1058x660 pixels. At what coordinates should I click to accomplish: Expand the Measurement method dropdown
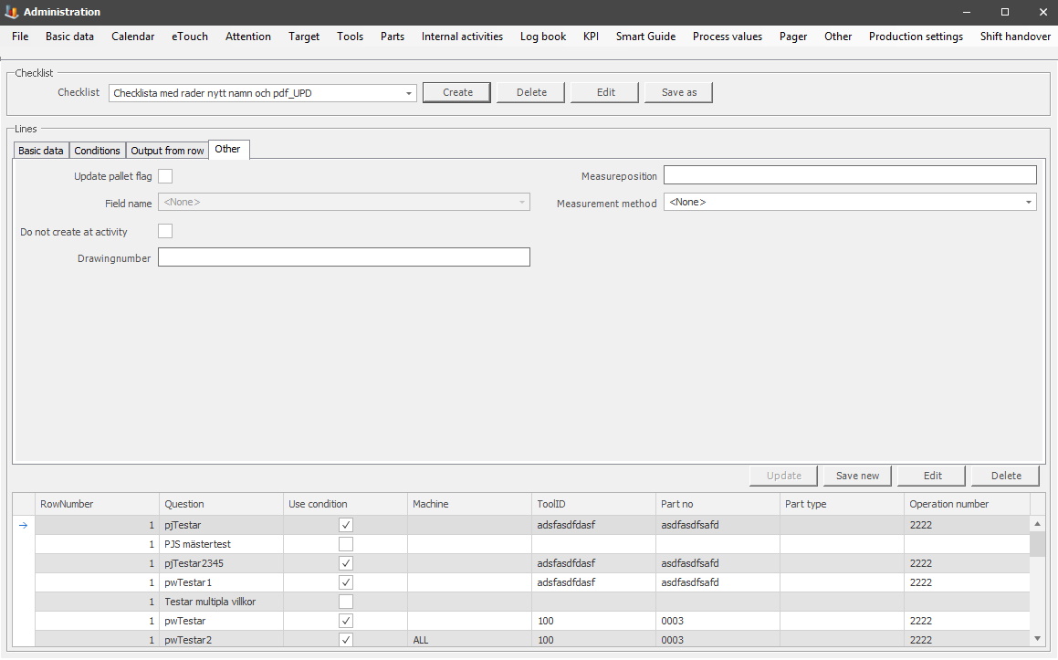pos(1028,203)
